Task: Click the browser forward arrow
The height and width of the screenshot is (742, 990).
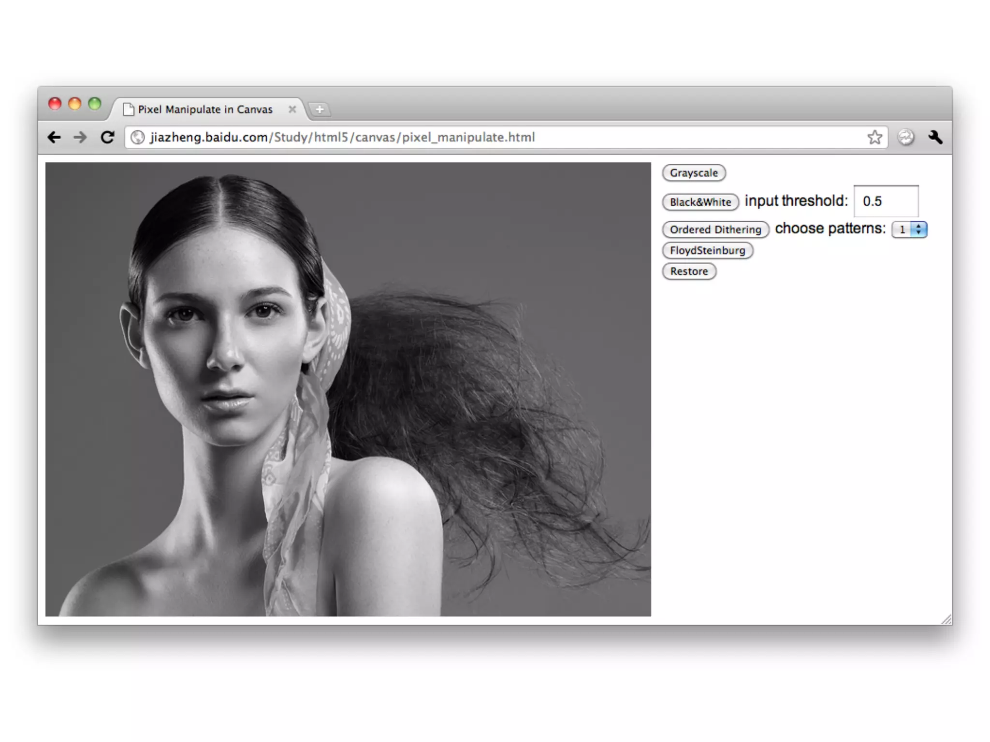Action: click(80, 138)
